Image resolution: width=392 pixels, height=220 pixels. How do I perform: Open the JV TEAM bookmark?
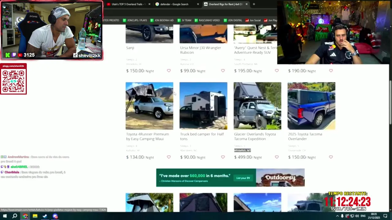184,20
